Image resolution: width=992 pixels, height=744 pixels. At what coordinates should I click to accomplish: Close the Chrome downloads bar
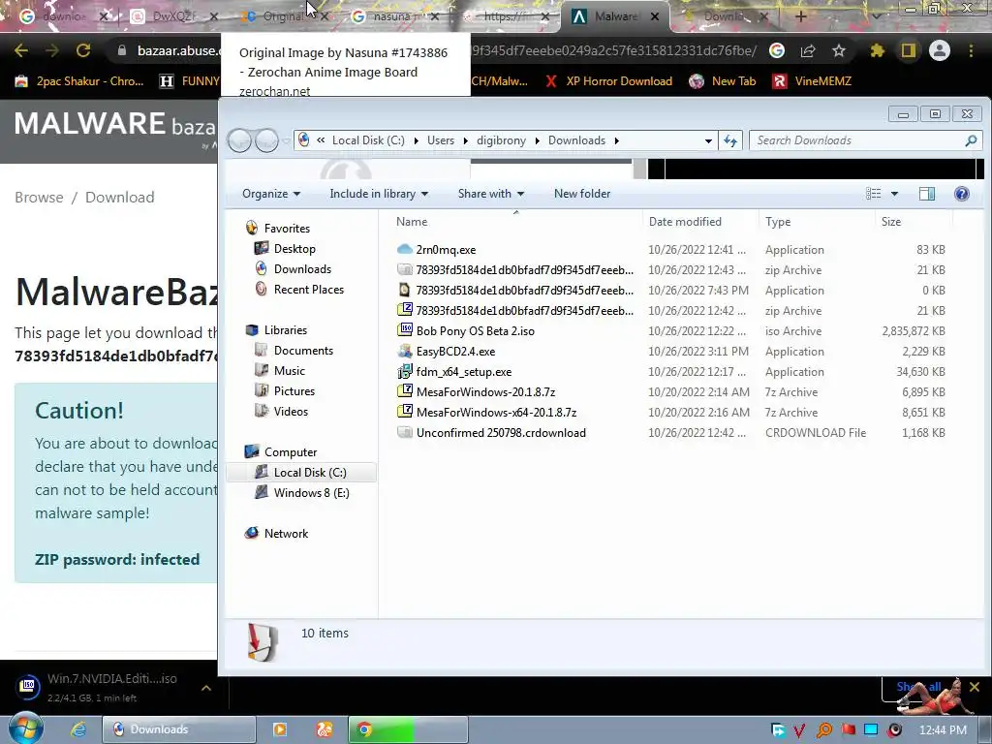point(975,687)
